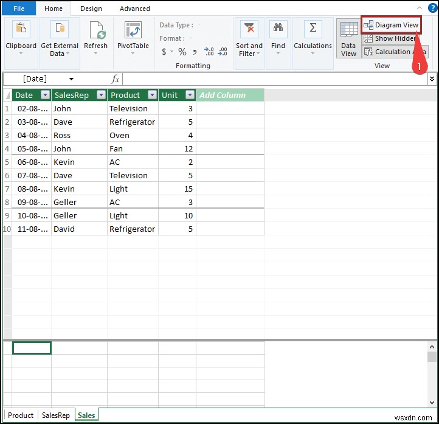Click the Date column header
The image size is (439, 424).
tap(32, 95)
